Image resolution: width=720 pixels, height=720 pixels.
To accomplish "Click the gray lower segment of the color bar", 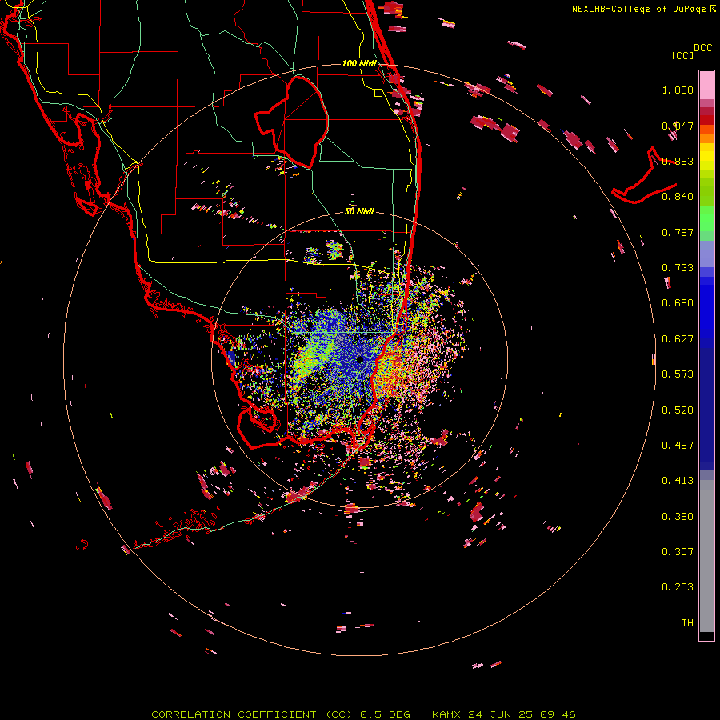I will tap(706, 556).
